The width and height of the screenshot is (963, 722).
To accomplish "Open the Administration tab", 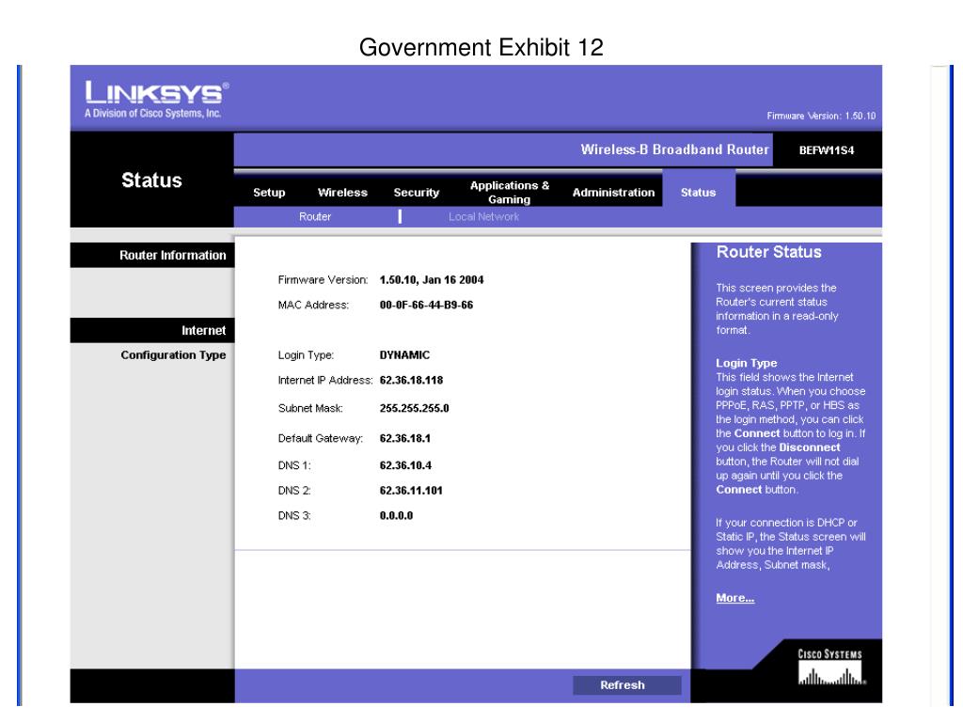I will tap(613, 192).
